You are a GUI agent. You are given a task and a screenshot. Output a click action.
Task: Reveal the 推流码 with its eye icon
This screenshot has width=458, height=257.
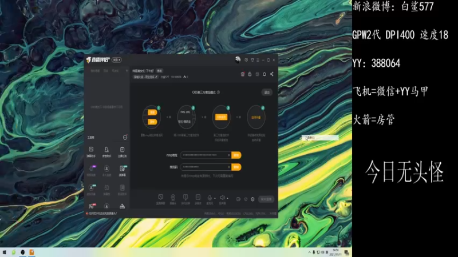coord(228,167)
